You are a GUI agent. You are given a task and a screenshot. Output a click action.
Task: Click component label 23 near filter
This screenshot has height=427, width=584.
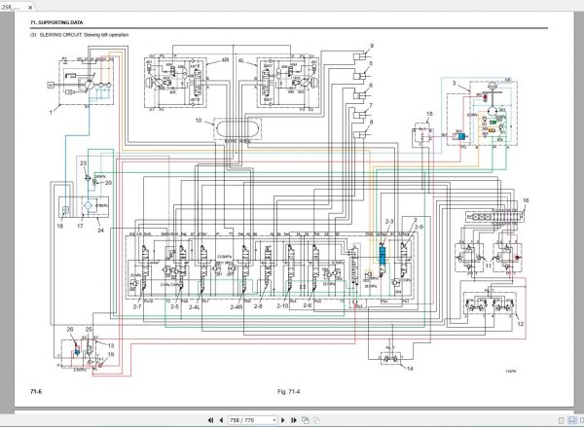pos(83,163)
